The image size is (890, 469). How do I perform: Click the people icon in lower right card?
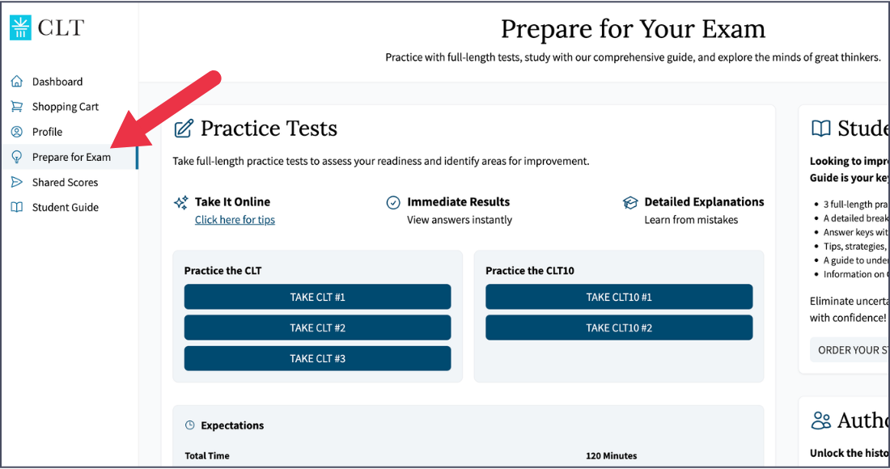tap(820, 420)
